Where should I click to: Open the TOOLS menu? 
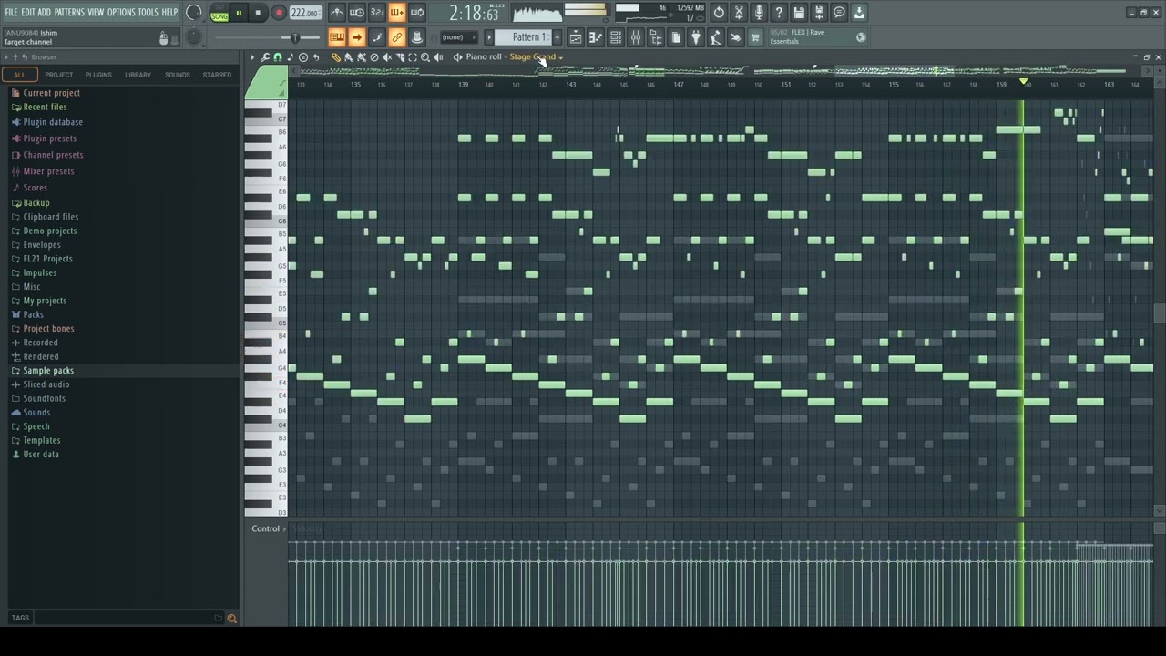(148, 12)
